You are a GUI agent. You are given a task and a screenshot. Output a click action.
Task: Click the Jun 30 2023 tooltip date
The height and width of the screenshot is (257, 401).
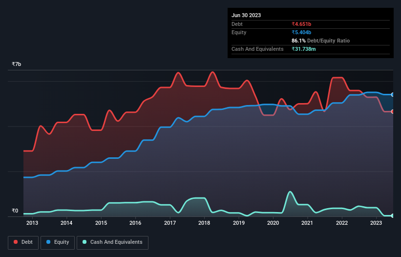click(x=246, y=15)
